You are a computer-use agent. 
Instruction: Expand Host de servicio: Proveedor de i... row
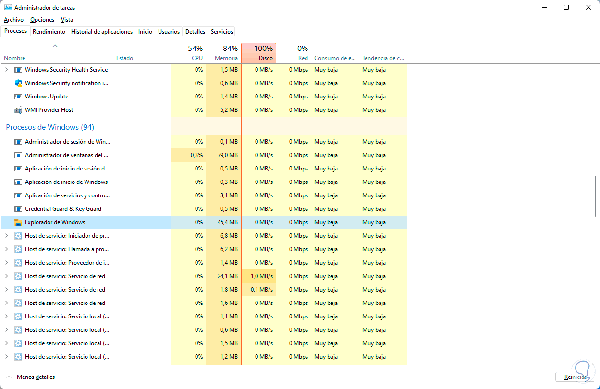[6, 263]
